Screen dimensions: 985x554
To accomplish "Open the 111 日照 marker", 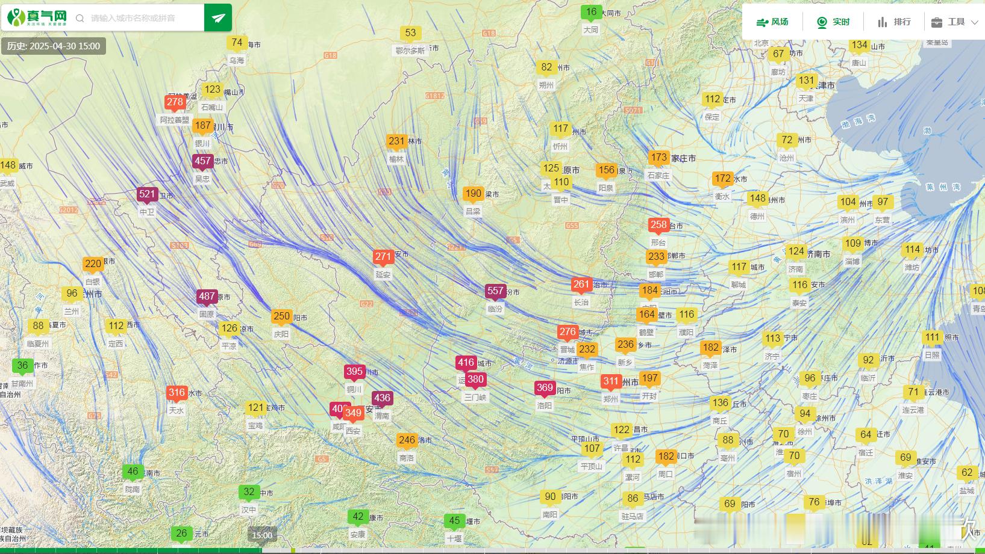I will [x=932, y=337].
